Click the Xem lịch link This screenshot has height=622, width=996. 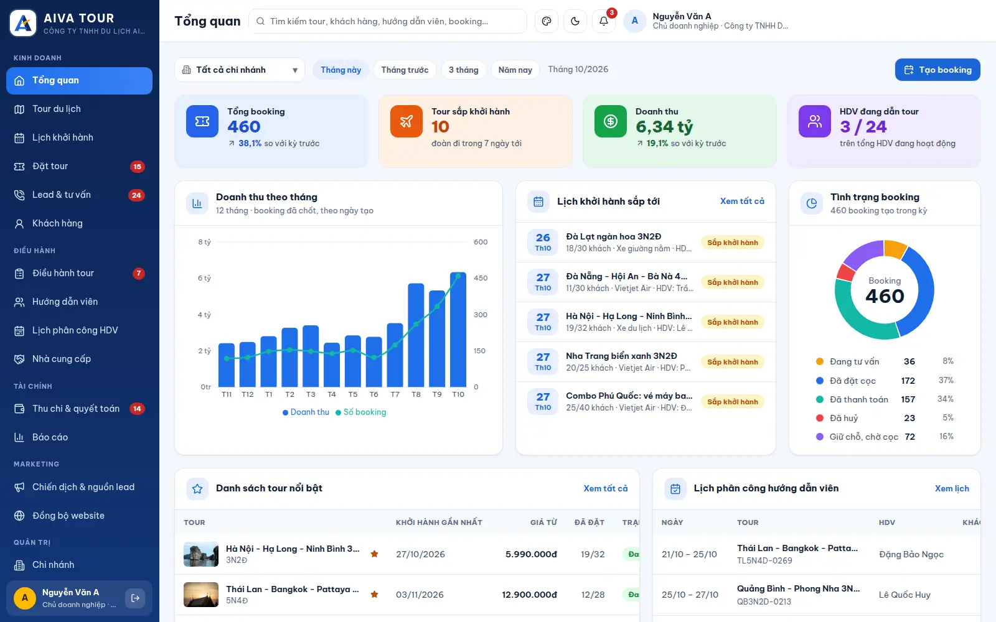tap(952, 488)
